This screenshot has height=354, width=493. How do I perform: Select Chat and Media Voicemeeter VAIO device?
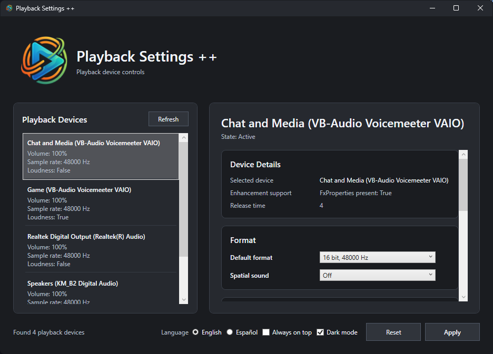(101, 156)
